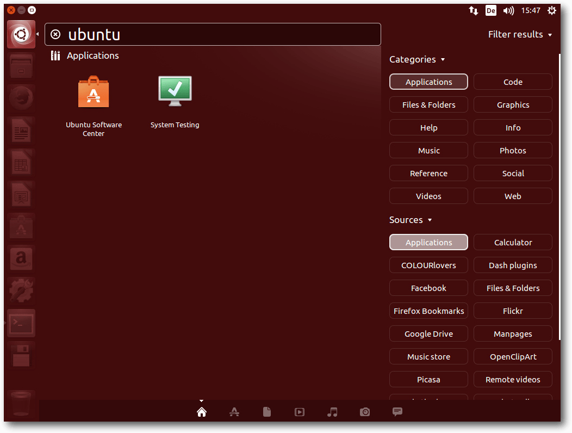Open Ubuntu Software Center in launcher
Viewport: 572px width, 433px height.
click(x=21, y=226)
